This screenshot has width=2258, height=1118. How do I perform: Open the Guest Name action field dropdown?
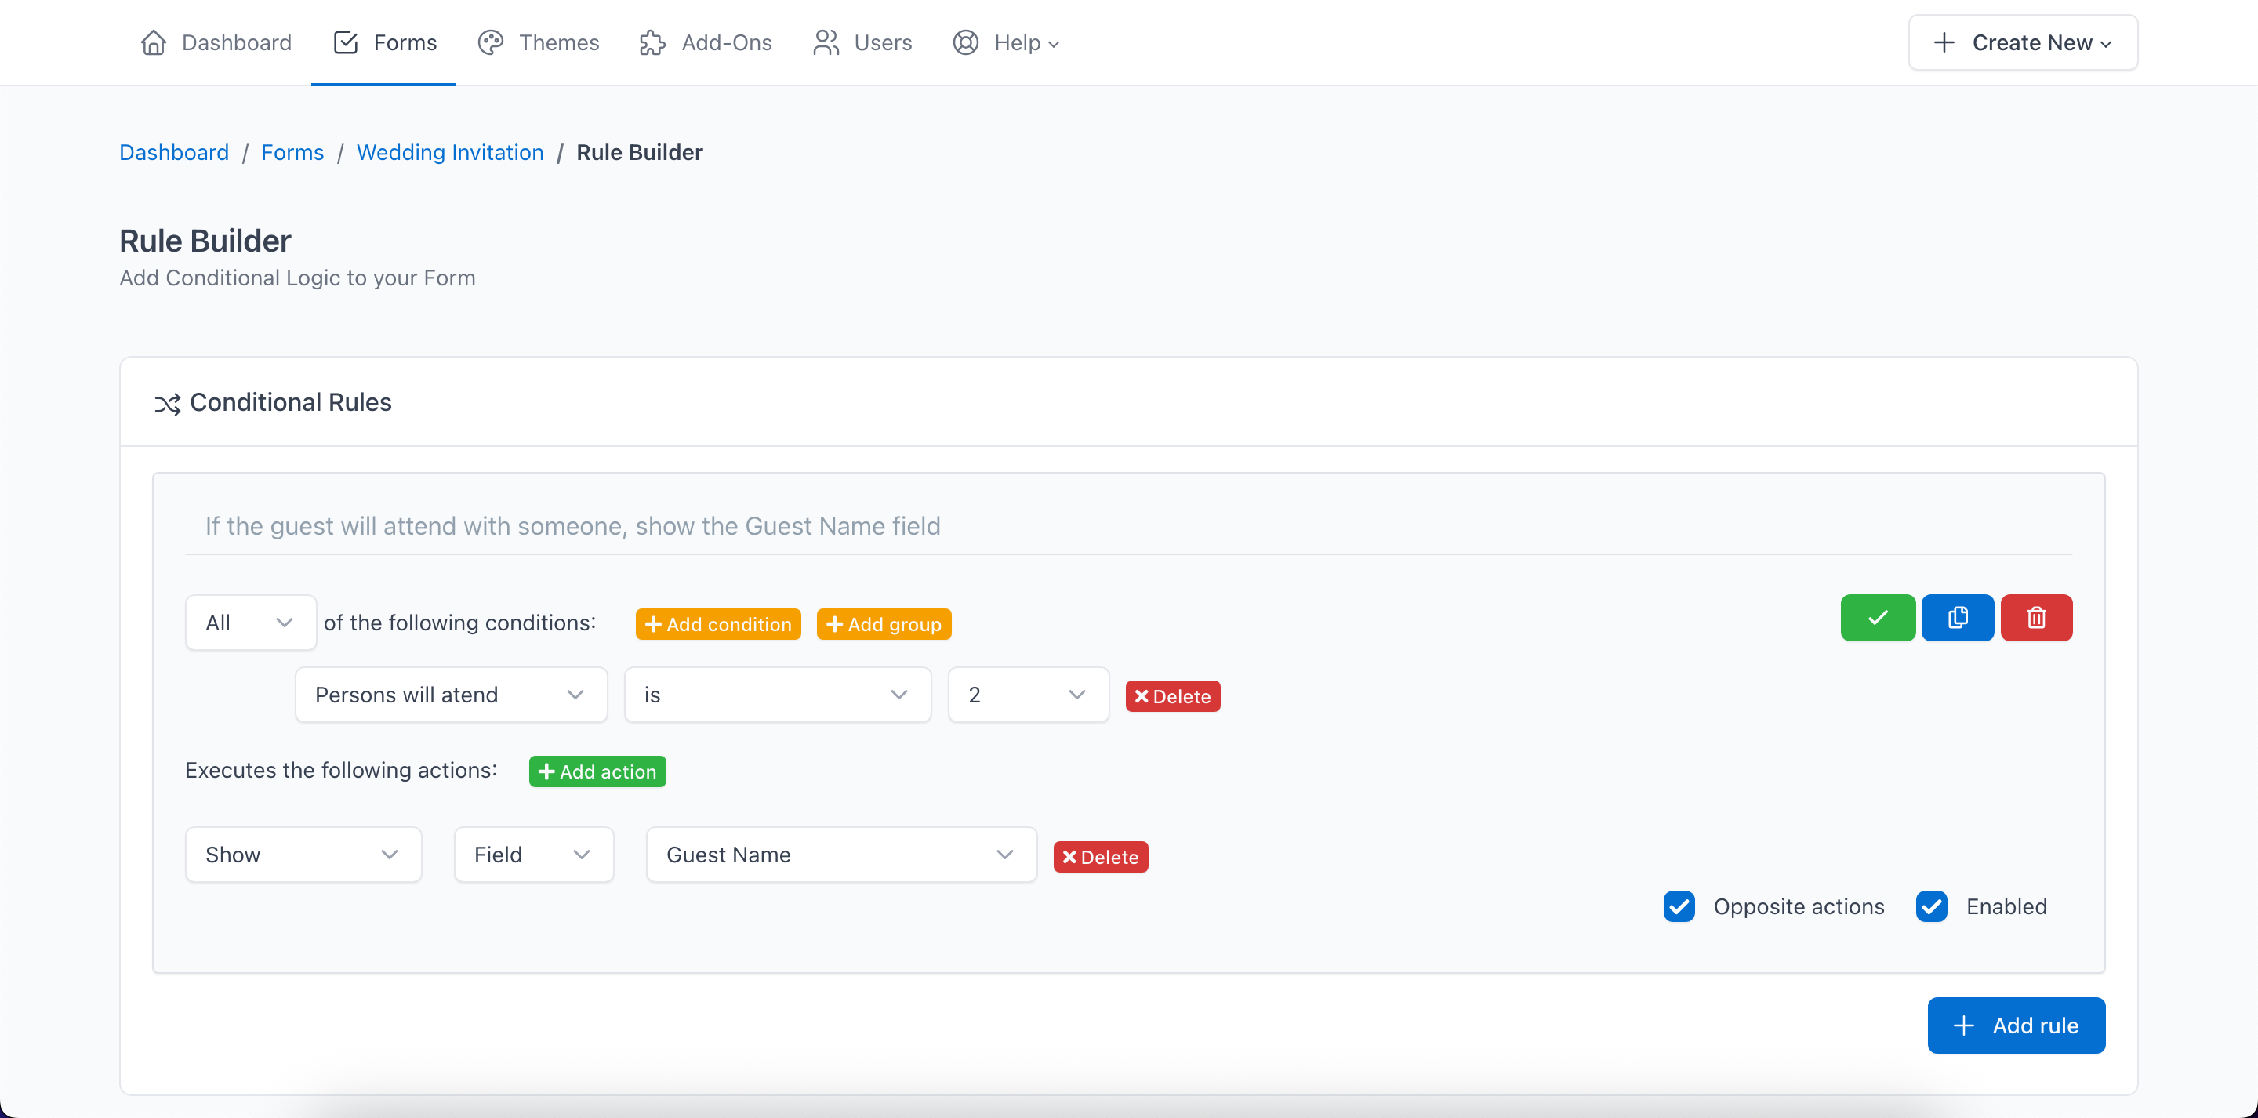840,854
